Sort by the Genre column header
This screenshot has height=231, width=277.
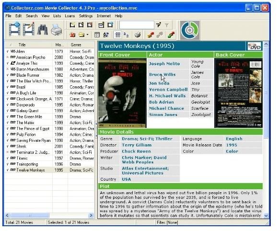pos(81,45)
